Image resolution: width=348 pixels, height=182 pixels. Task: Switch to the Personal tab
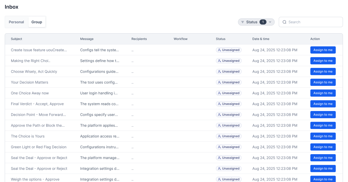[x=16, y=22]
